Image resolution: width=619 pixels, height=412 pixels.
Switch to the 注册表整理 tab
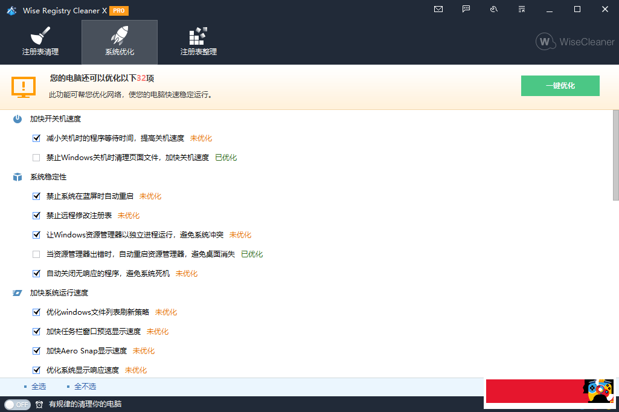pos(198,42)
